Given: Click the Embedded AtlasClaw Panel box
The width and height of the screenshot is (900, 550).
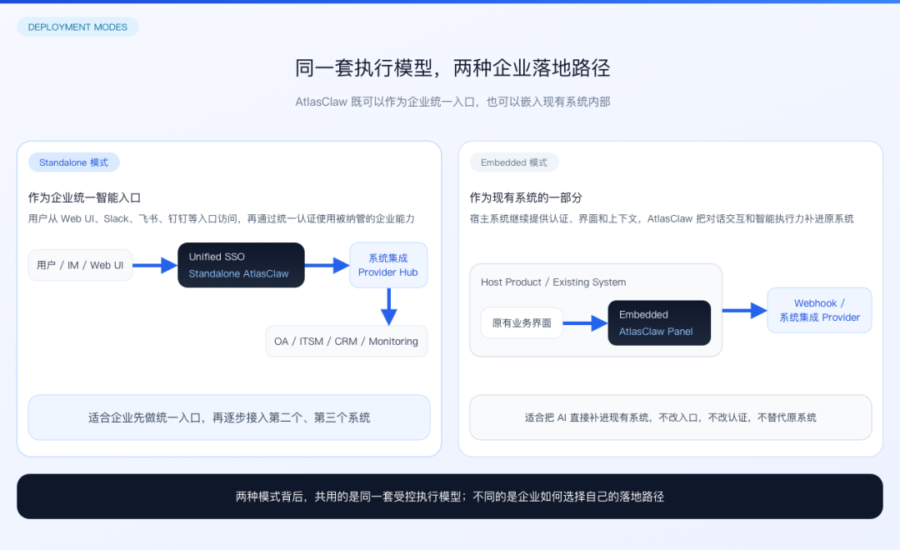Looking at the screenshot, I should 659,322.
